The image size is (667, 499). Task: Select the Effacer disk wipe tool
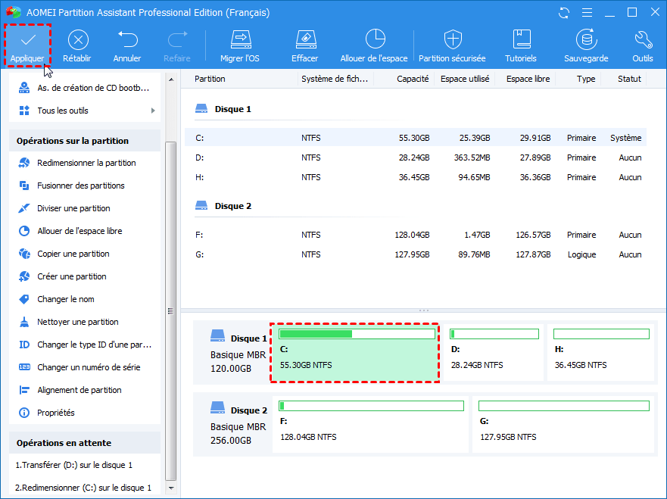tap(304, 39)
